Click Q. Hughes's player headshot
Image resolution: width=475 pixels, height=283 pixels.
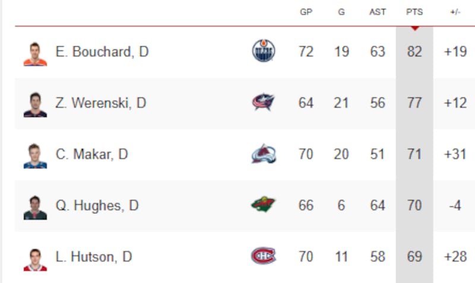[x=35, y=207]
